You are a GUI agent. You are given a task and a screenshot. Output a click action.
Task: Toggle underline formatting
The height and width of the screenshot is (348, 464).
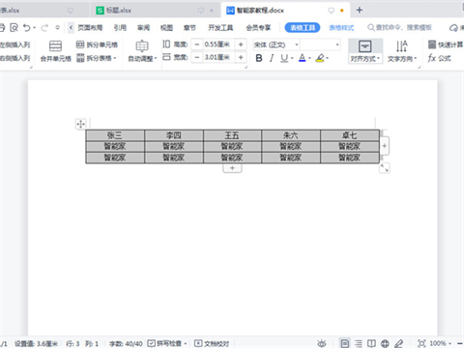tap(284, 58)
